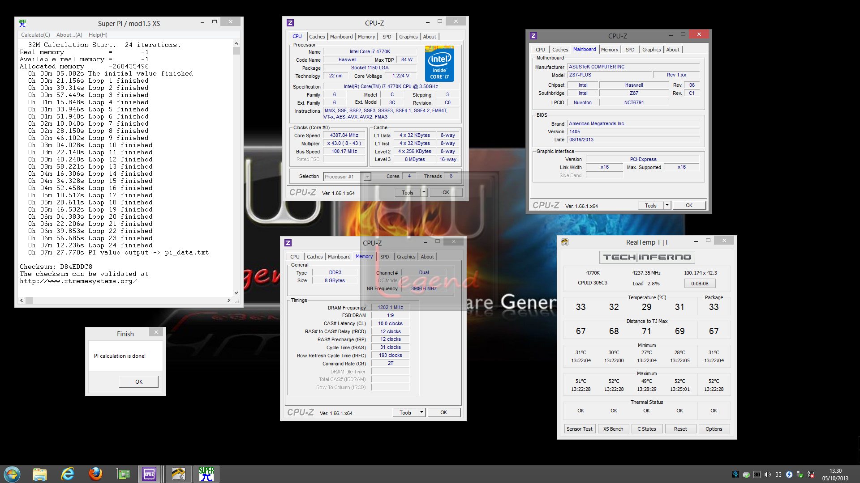
Task: Open Graphics tab in the Mainboard CPU-Z window
Action: click(x=651, y=50)
